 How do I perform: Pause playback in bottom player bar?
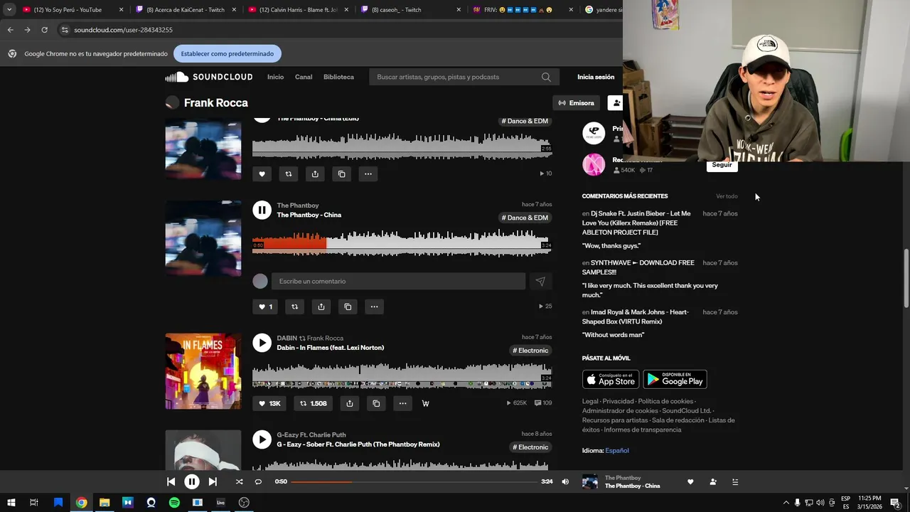192,482
